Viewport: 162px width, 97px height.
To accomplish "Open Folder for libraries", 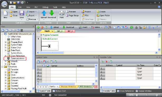I will pos(103,16).
